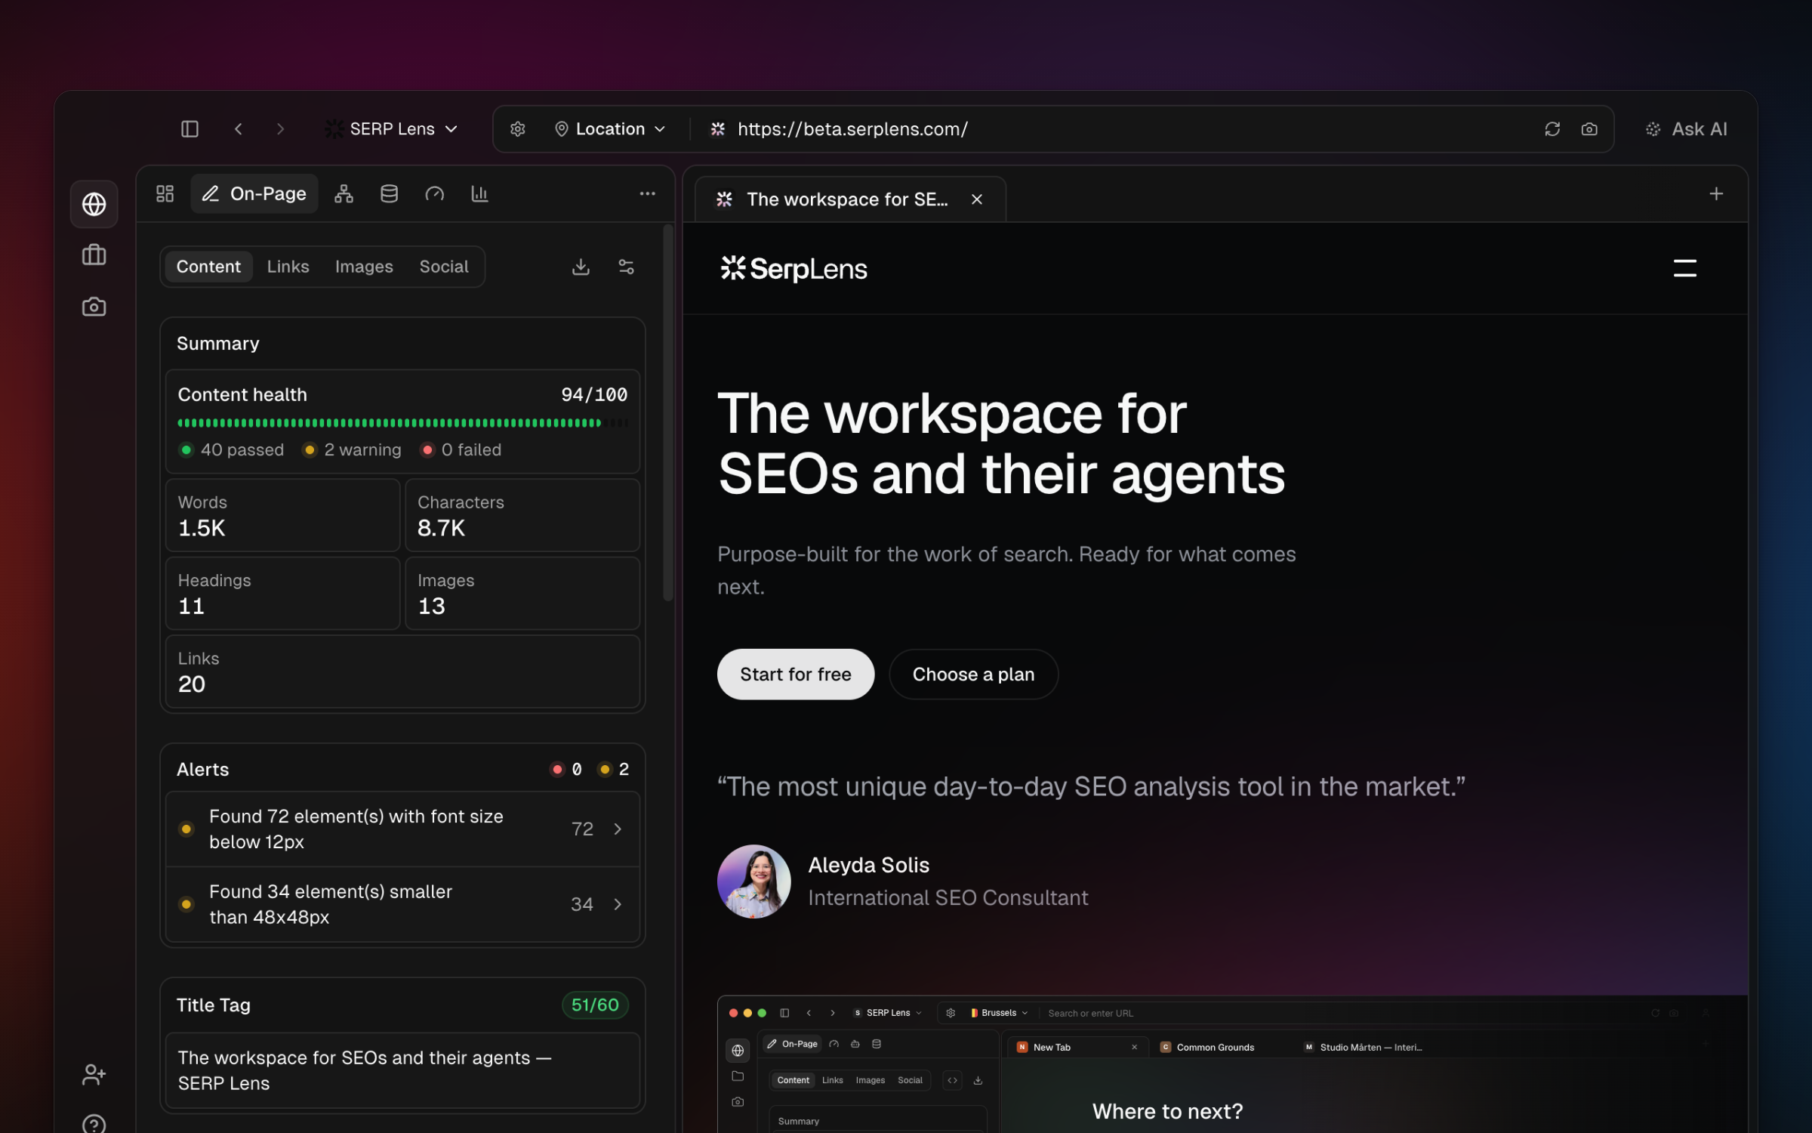Screen dimensions: 1812x1133
Task: Click Brussels dropdown in preview image
Action: click(999, 1014)
